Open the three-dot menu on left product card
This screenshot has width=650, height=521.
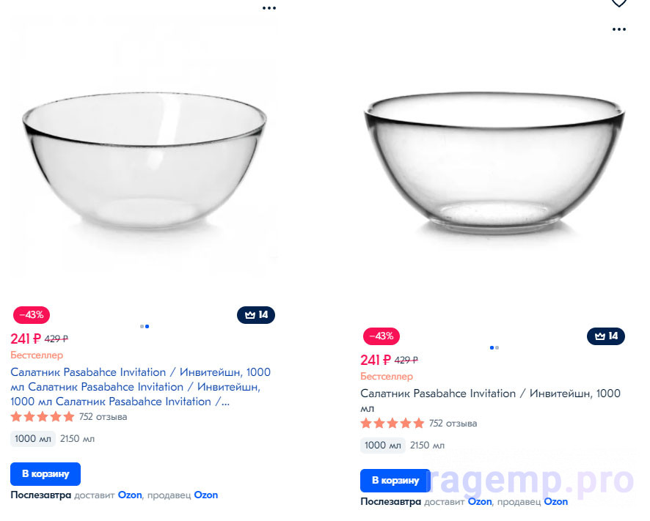[269, 8]
